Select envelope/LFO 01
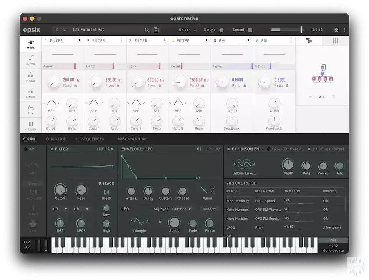This screenshot has height=280, width=369. tap(199, 149)
